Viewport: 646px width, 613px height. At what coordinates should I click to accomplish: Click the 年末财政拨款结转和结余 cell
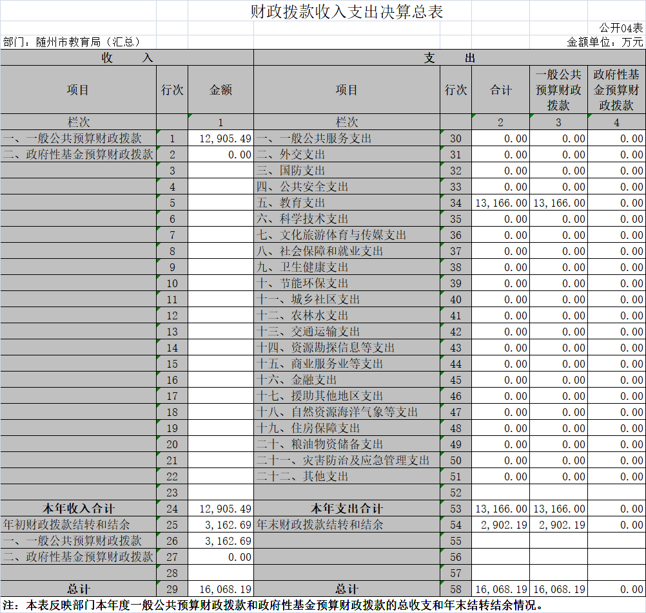tap(346, 525)
